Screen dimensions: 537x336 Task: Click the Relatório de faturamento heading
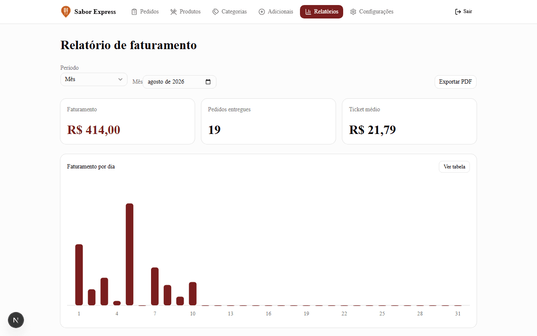(129, 45)
